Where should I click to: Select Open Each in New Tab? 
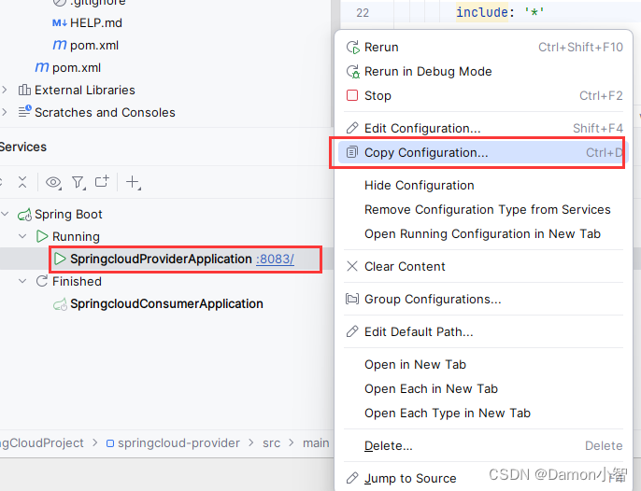[x=484, y=389]
